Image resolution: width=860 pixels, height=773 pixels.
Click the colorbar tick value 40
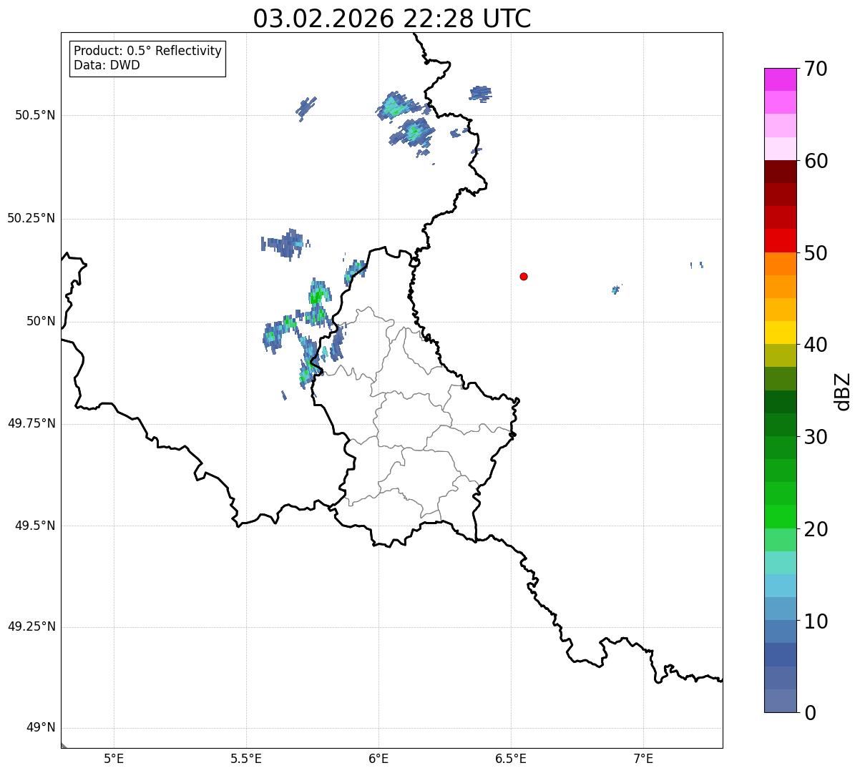[816, 345]
